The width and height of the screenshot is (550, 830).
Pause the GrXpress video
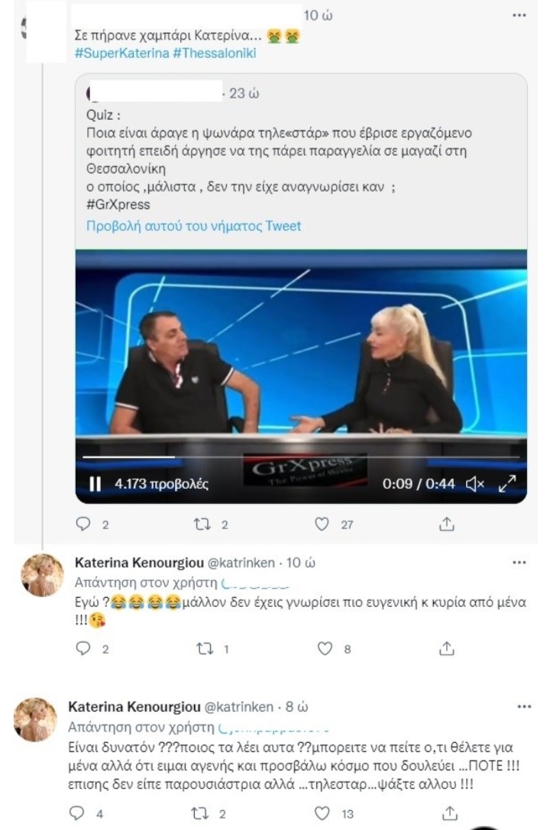pos(95,483)
